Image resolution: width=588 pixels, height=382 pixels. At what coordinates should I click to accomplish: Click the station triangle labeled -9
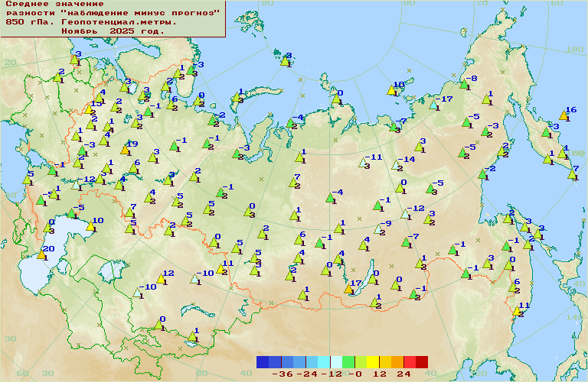point(377,228)
